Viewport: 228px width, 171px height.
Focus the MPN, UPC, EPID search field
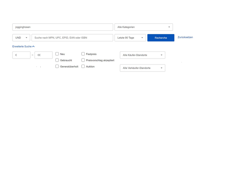pos(72,38)
